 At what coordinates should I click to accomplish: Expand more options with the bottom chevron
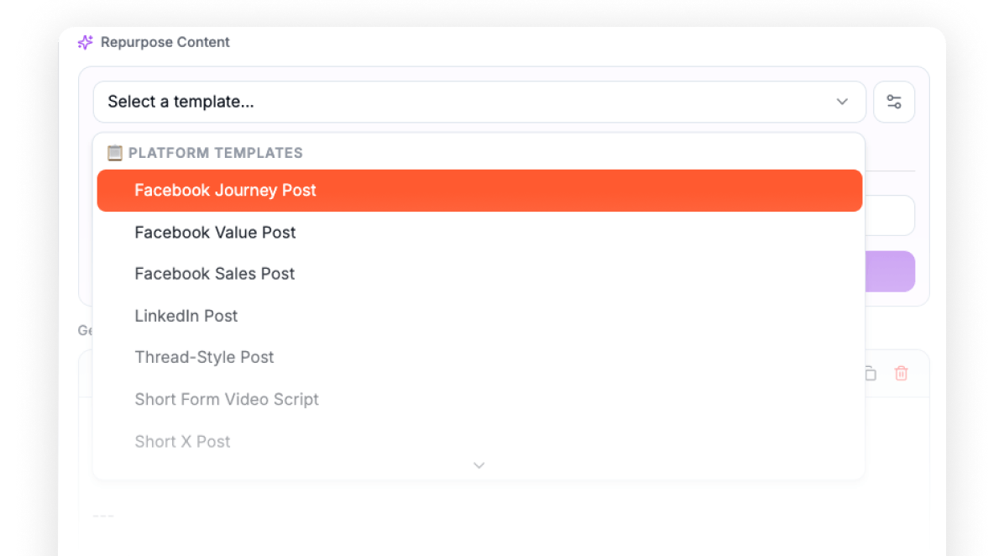(479, 465)
